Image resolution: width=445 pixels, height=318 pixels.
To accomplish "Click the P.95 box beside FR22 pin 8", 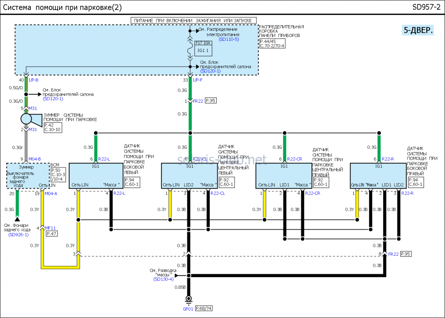I will (x=406, y=254).
